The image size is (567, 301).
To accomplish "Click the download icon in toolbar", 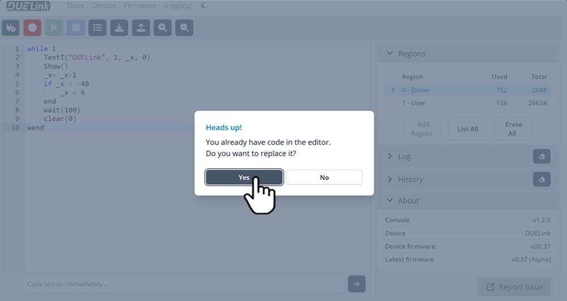I will (x=119, y=27).
